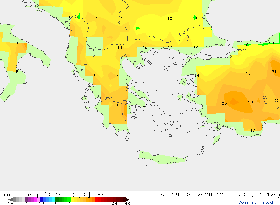Pick the magenta swatch in the color legend
The image size is (280, 205).
(35, 199)
